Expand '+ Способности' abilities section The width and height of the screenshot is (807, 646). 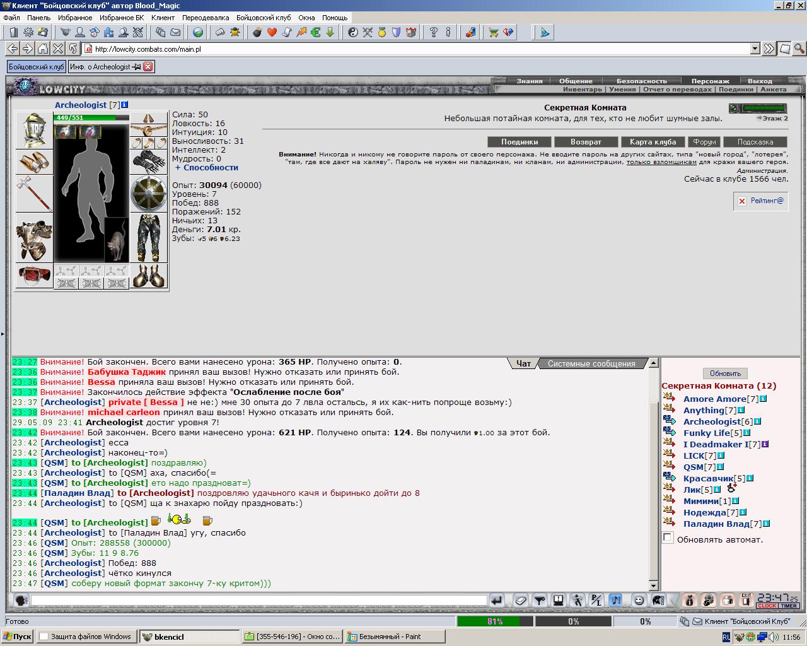[x=207, y=167]
